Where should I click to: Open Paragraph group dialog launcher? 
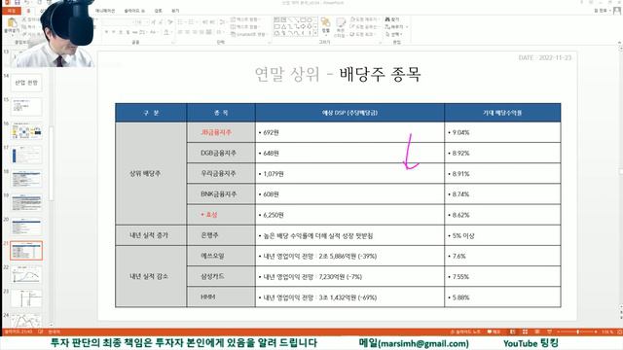[269, 42]
